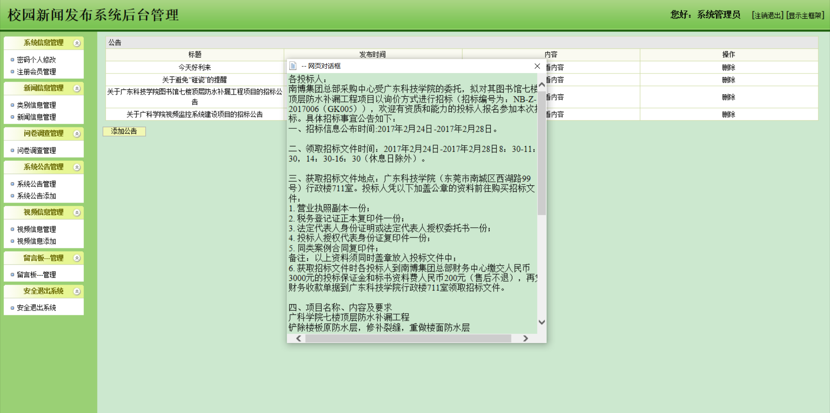Screen dimensions: 830x413
Task: Click the 安全退出系统 sidebar link
Action: 36,308
